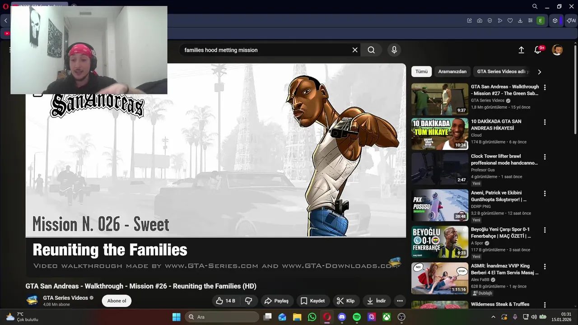Open options for Aneni, Patrick video

pyautogui.click(x=545, y=194)
